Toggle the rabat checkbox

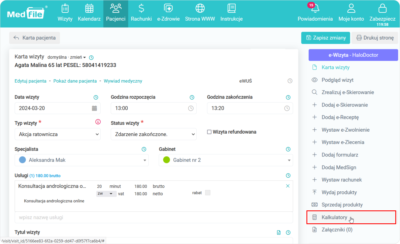[x=208, y=193]
